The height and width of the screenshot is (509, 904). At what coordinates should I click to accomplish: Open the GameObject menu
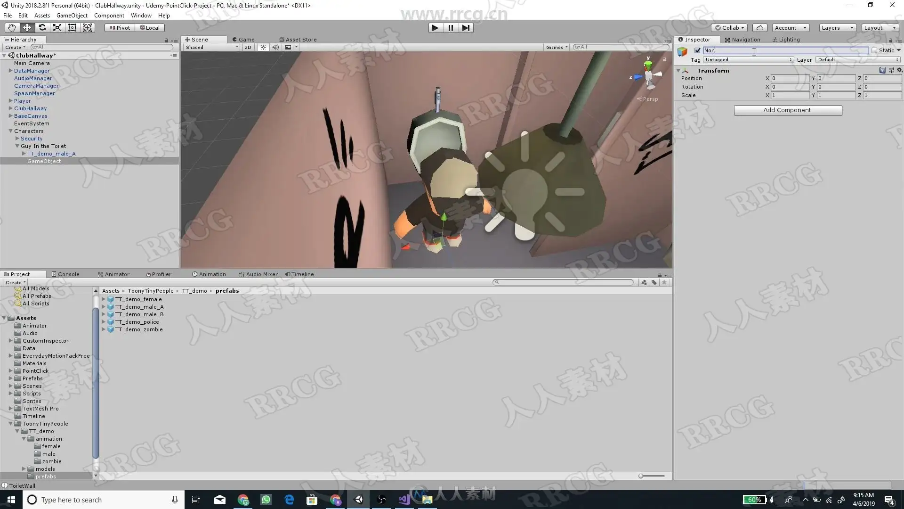pos(72,16)
